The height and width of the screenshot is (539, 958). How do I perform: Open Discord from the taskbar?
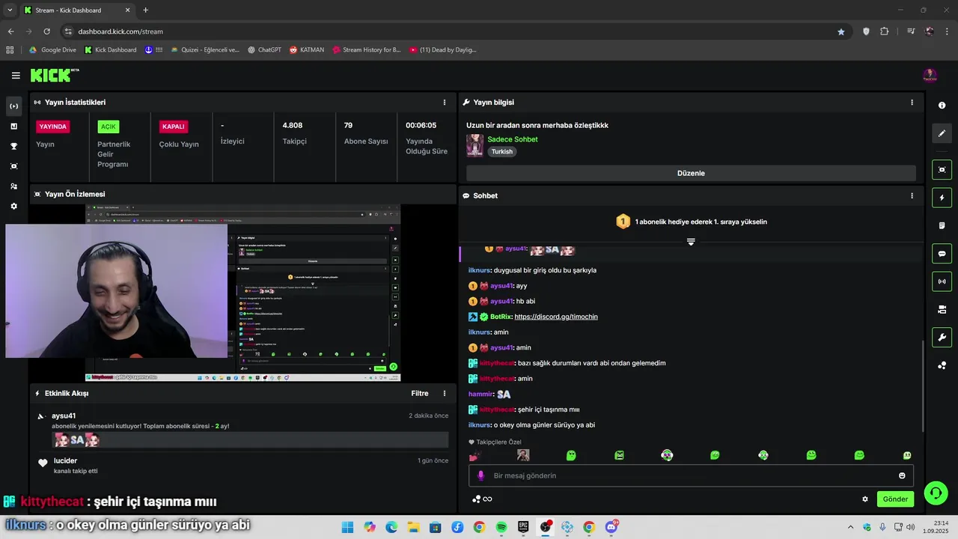tap(611, 527)
